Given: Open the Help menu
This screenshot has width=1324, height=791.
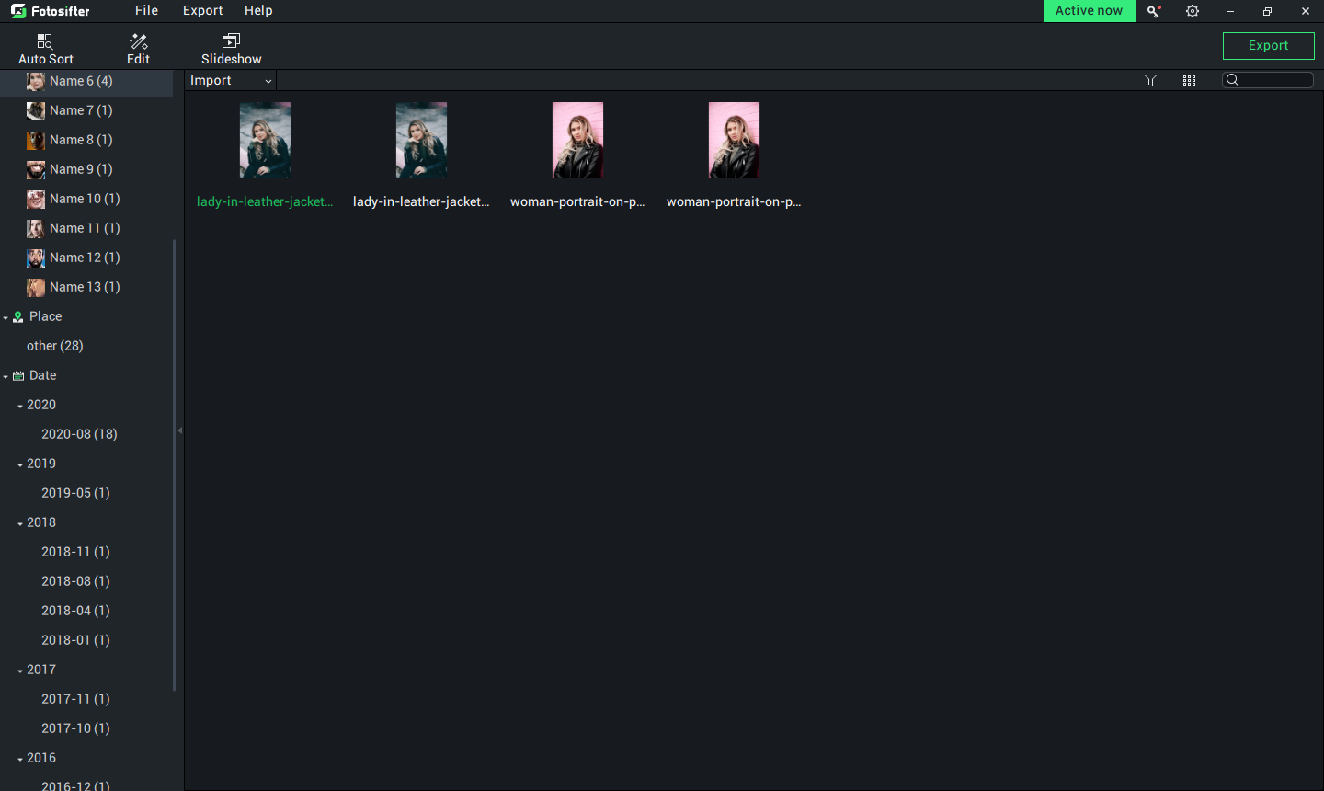Looking at the screenshot, I should point(258,10).
